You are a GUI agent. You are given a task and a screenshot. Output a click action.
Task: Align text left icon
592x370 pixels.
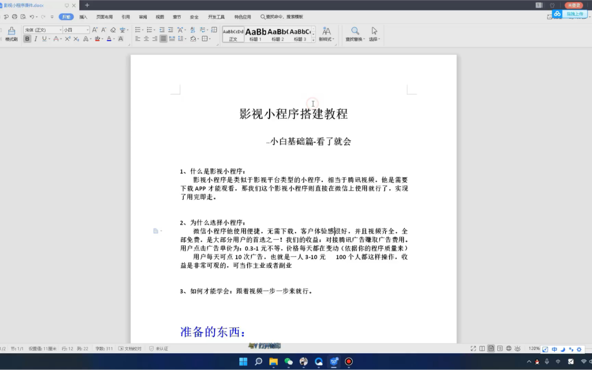click(138, 39)
